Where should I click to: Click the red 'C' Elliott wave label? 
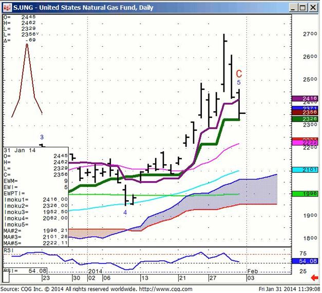tap(239, 74)
